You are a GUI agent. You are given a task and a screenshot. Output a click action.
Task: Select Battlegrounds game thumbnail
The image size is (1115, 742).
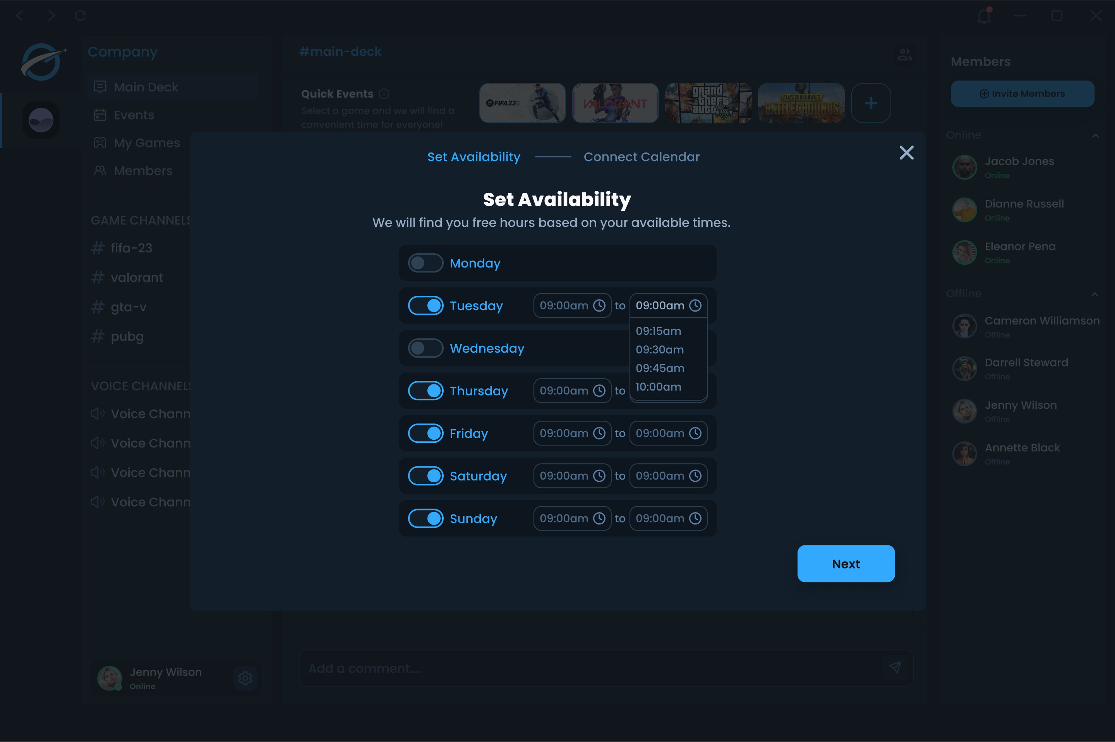click(x=801, y=103)
